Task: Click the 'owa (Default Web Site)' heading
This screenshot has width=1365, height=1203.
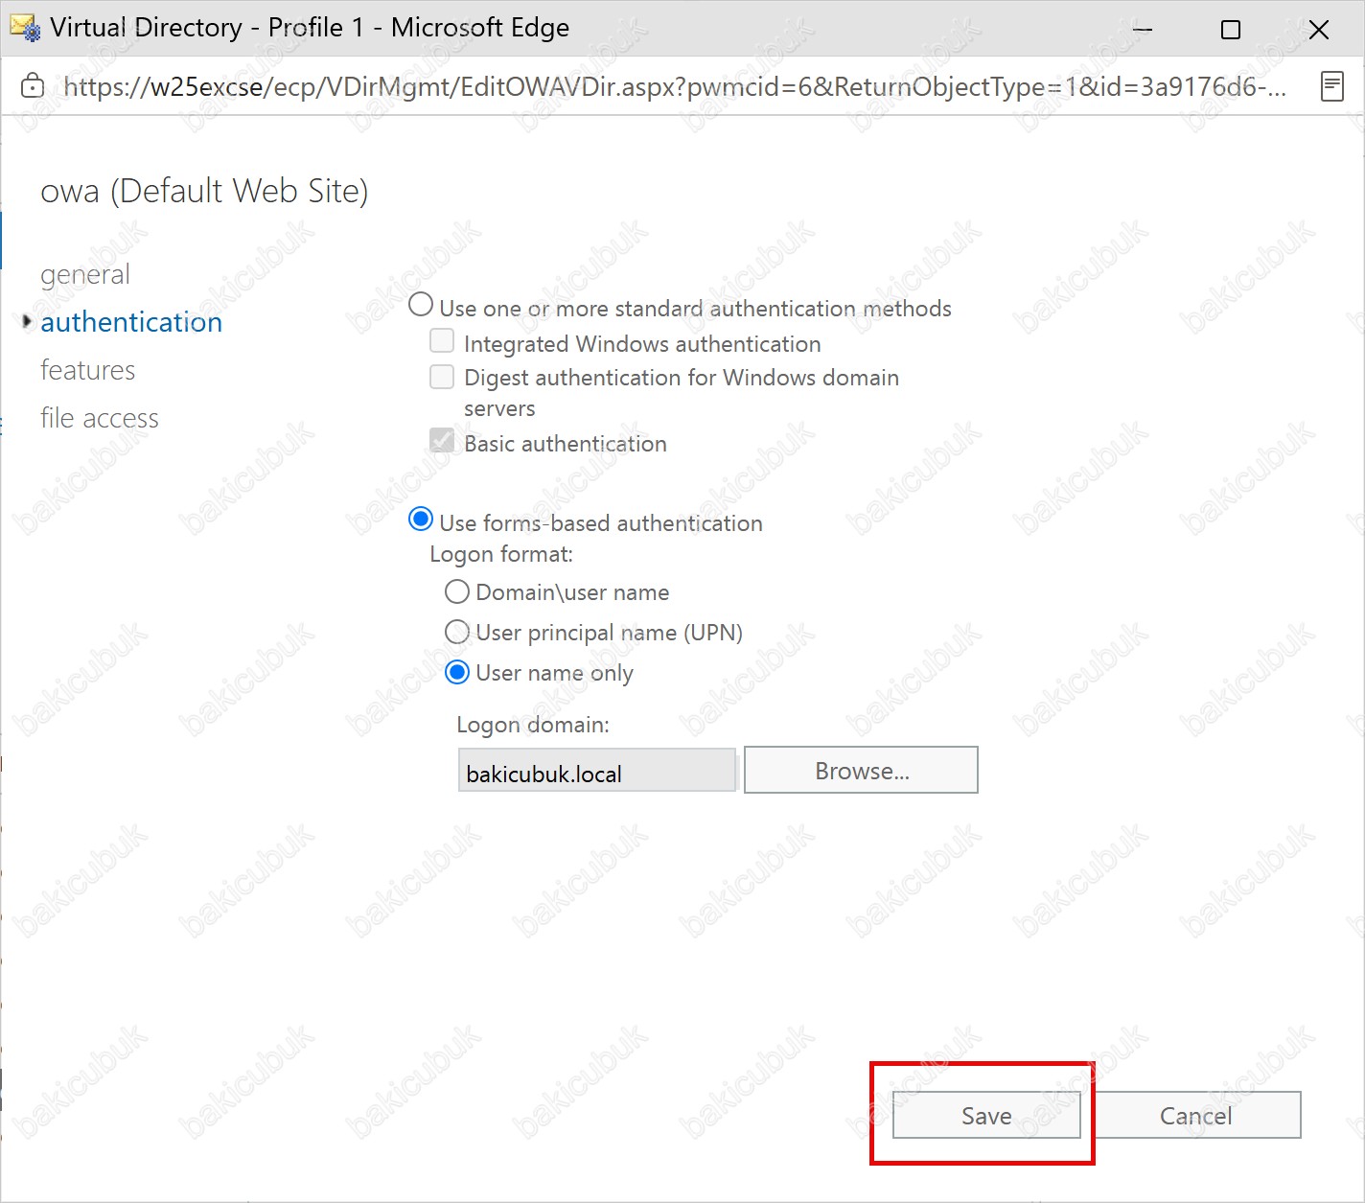Action: pos(204,191)
